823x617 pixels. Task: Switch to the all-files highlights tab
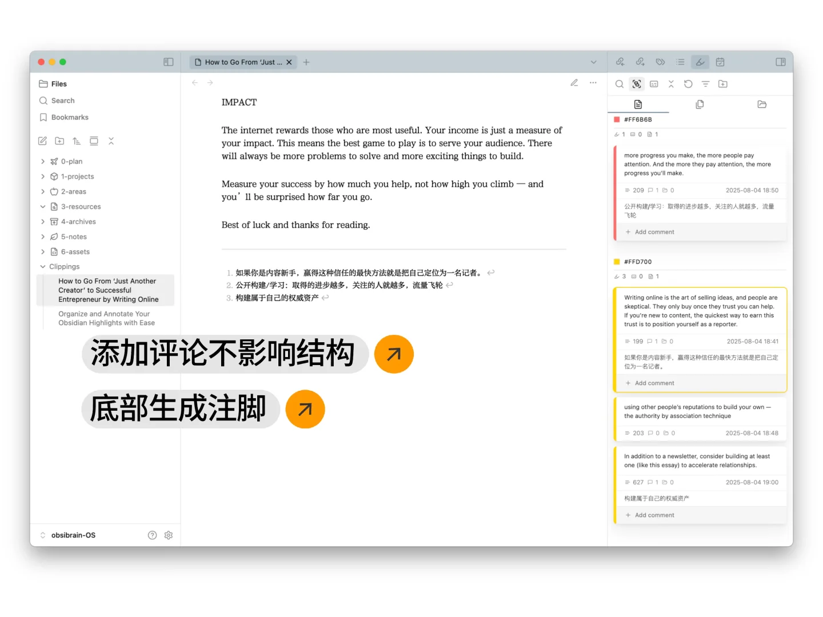(700, 105)
